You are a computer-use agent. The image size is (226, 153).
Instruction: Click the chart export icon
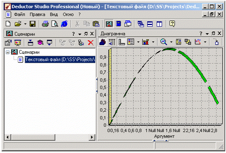tap(216, 42)
